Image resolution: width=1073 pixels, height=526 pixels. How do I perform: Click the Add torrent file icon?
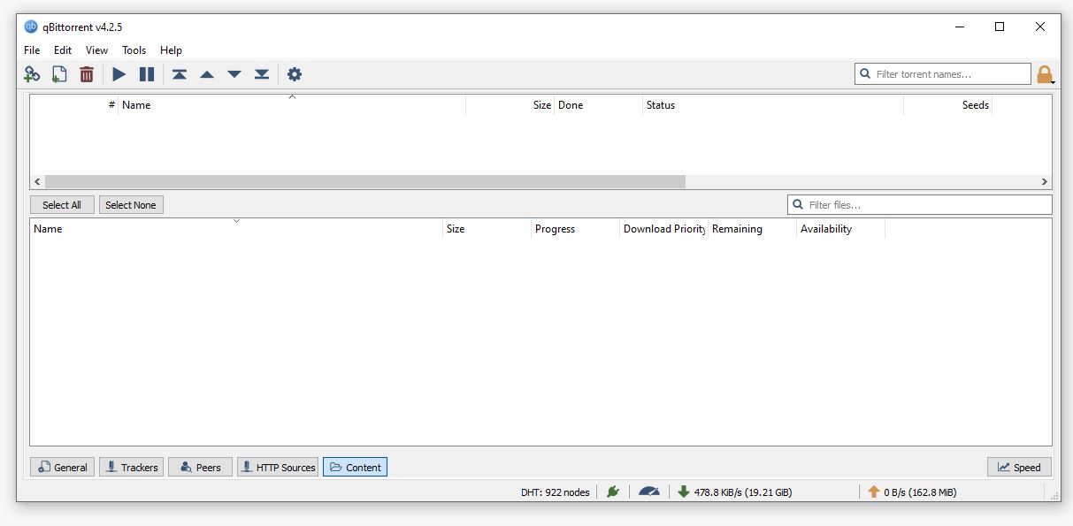click(59, 74)
